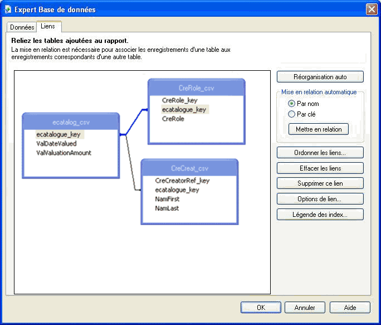Viewport: 381px width, 325px height.
Task: Select the Par nom radio option
Action: coord(291,104)
